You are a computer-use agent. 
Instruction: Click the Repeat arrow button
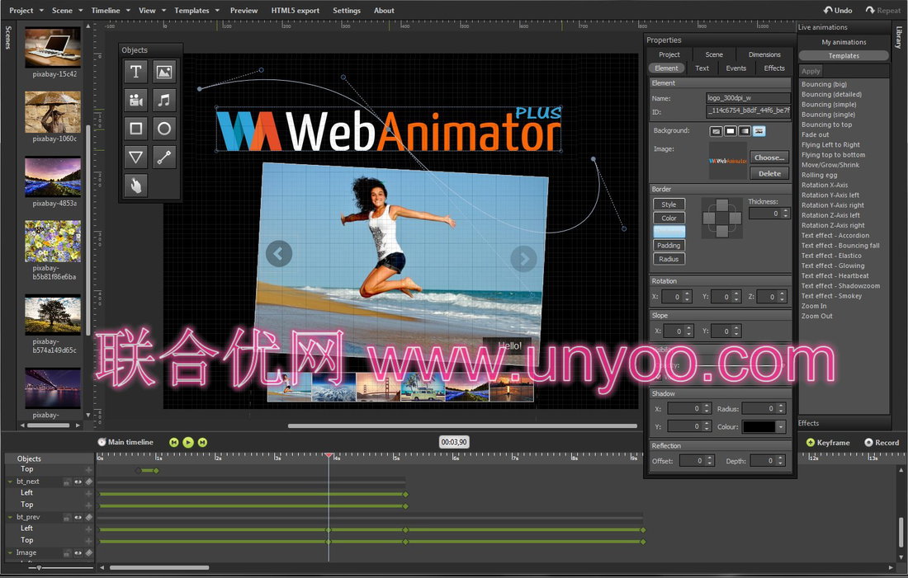[883, 11]
